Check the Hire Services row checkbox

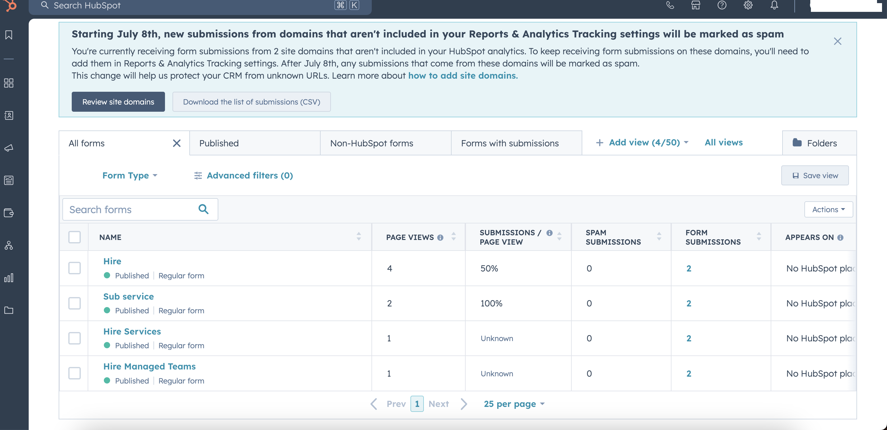74,338
